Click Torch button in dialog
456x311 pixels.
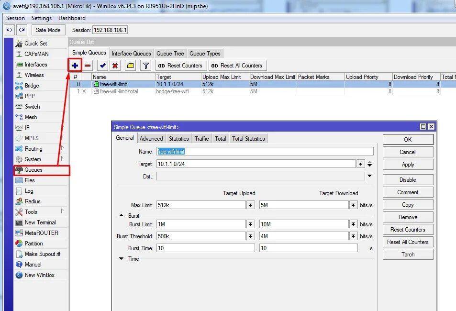408,254
